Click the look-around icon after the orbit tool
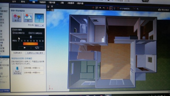 [114, 8]
